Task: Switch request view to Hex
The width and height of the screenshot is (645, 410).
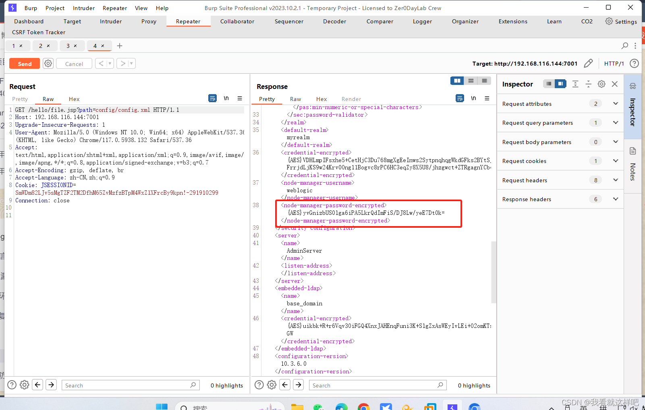Action: click(74, 99)
